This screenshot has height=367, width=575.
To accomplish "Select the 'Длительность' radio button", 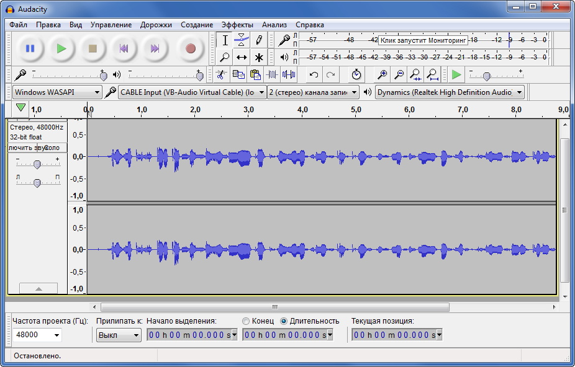I will [284, 321].
